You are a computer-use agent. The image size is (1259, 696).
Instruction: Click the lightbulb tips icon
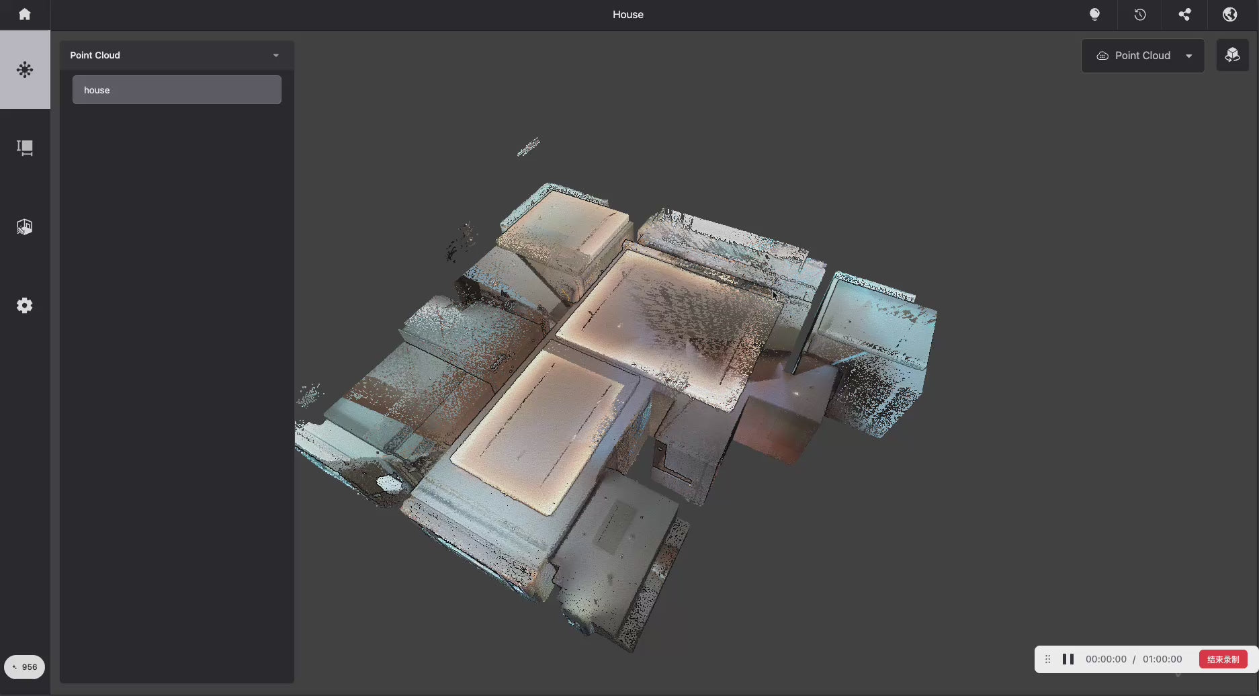1094,14
